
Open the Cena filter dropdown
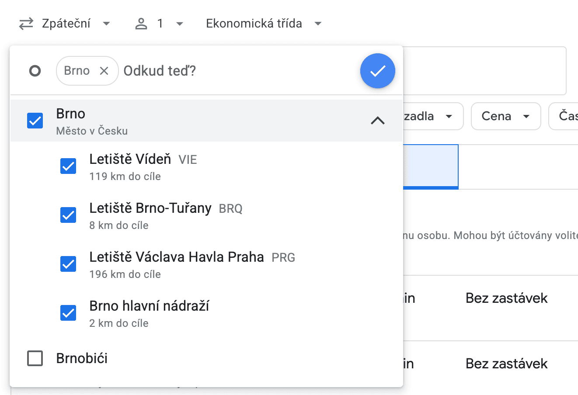pos(505,116)
